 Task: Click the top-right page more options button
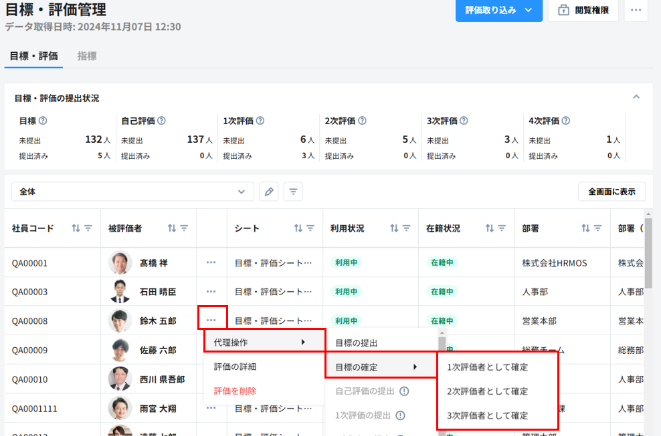coord(636,10)
